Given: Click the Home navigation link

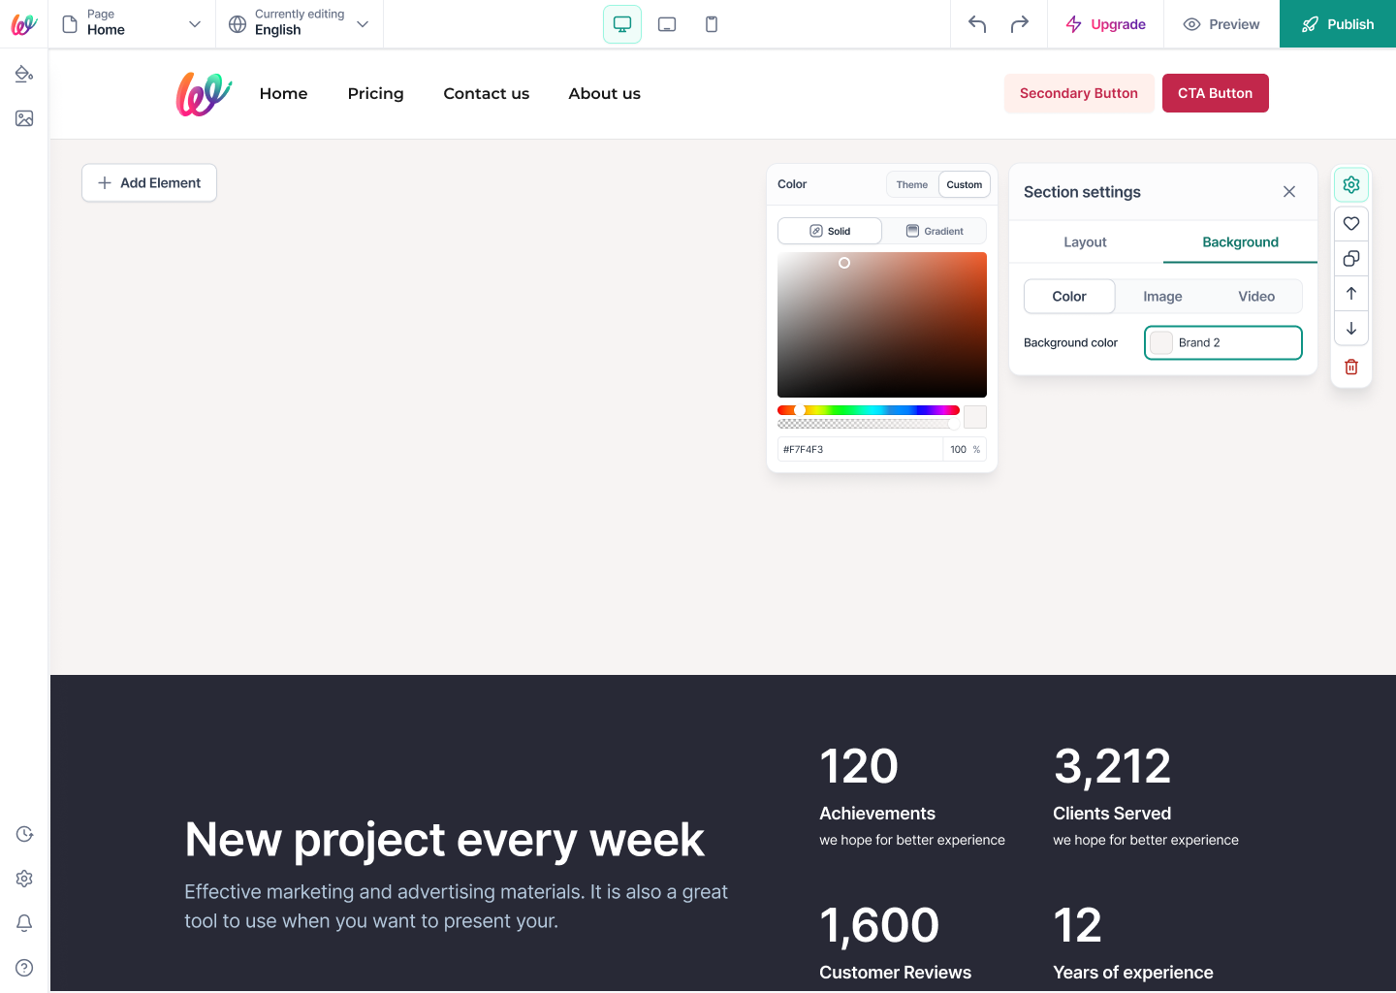Looking at the screenshot, I should coord(283,93).
